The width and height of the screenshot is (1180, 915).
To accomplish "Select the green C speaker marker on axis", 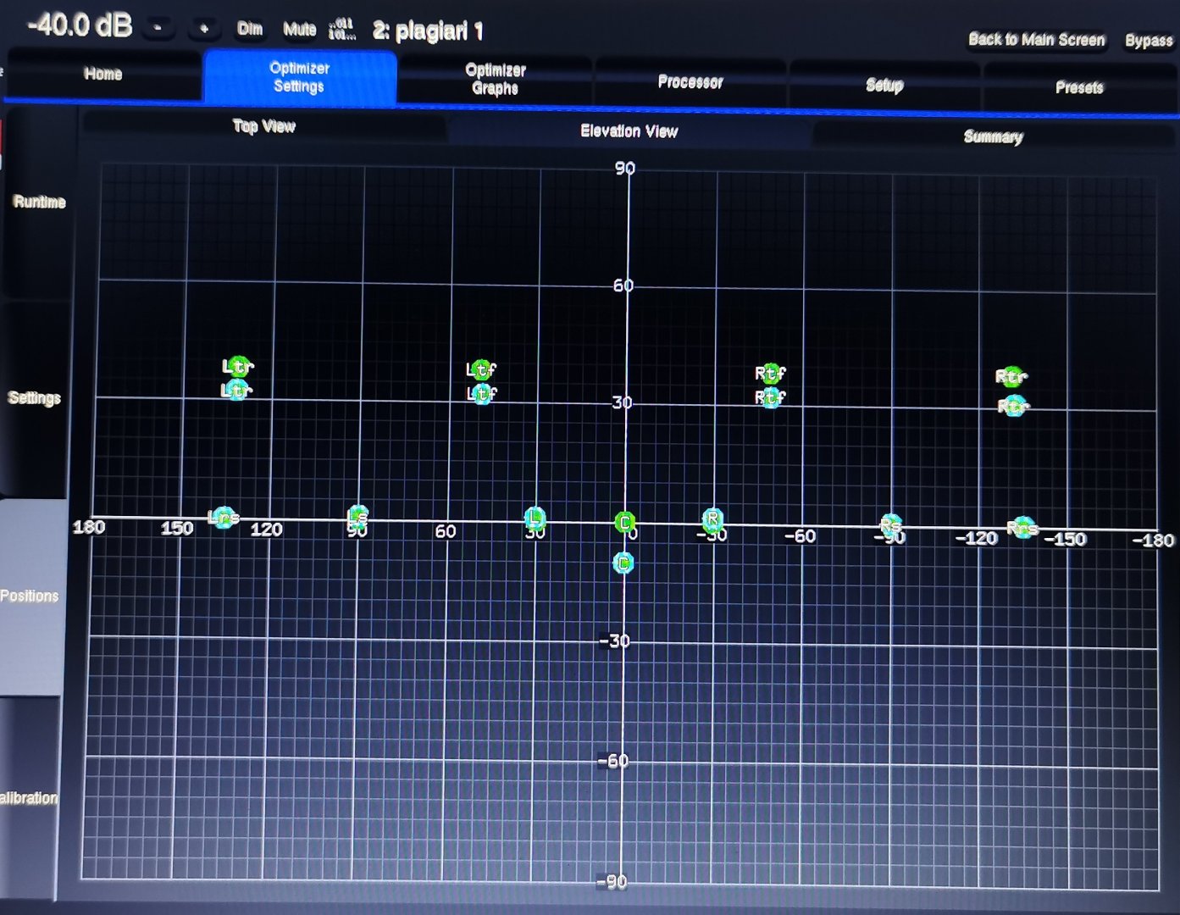I will [624, 523].
